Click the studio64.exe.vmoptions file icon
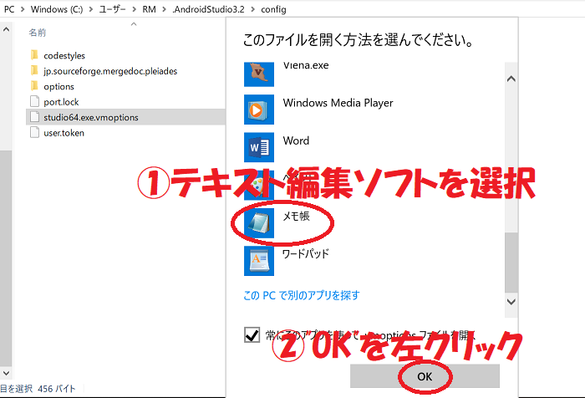Screen dimensions: 585x398 pyautogui.click(x=34, y=117)
